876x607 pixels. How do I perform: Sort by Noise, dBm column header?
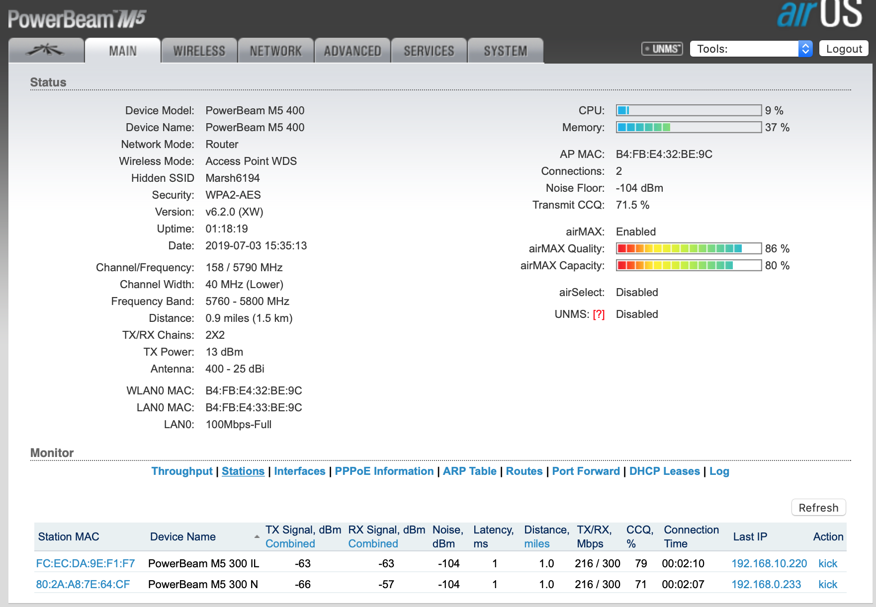[447, 537]
